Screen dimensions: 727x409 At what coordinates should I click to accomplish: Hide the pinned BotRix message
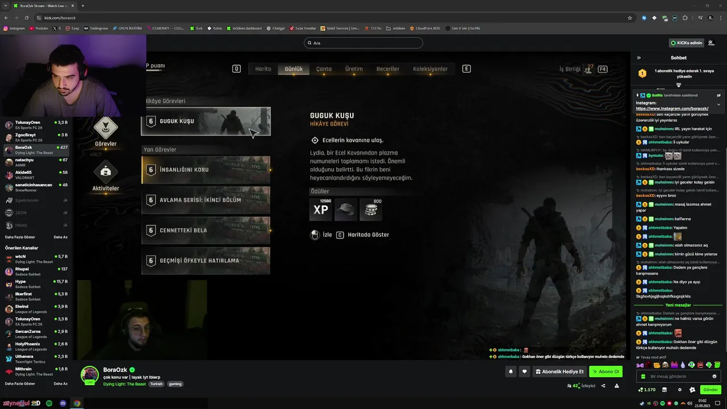pos(718,95)
